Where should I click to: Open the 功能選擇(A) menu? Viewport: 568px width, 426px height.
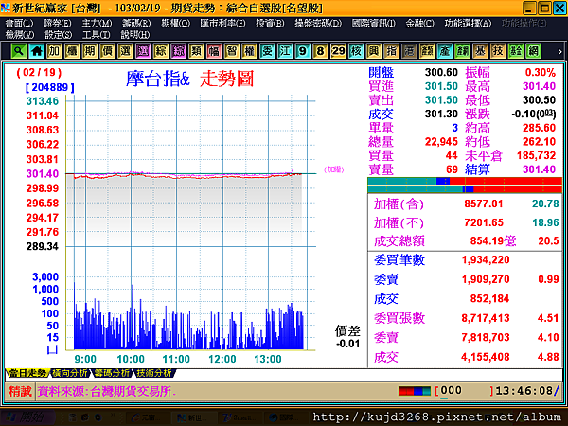pos(468,24)
